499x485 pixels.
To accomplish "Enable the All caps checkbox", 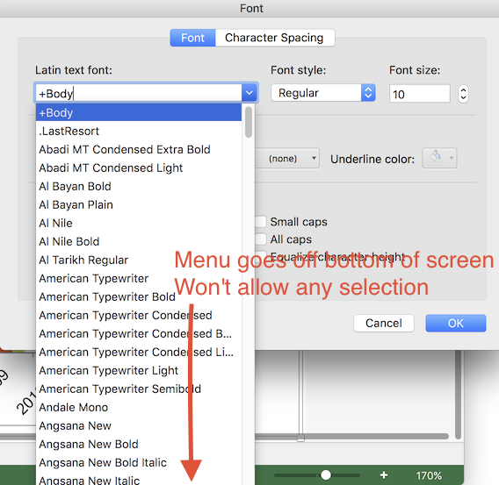I will (261, 239).
